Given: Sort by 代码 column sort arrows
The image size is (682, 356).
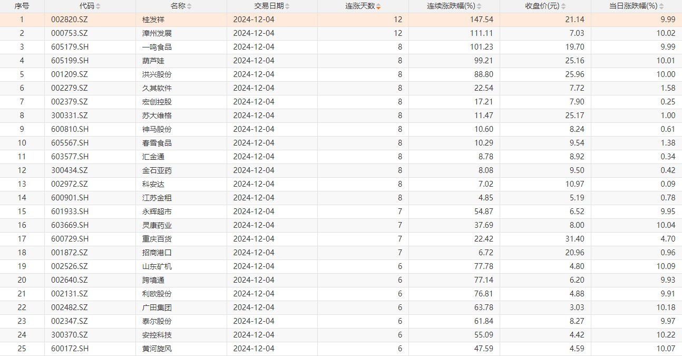Looking at the screenshot, I should point(98,6).
